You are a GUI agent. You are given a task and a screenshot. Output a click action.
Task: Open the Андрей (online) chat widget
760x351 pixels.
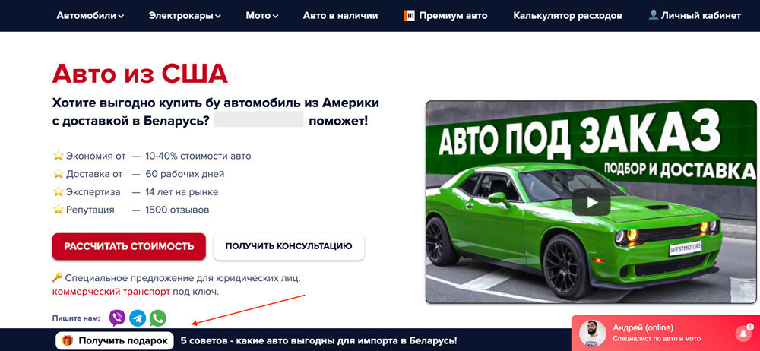pos(666,333)
